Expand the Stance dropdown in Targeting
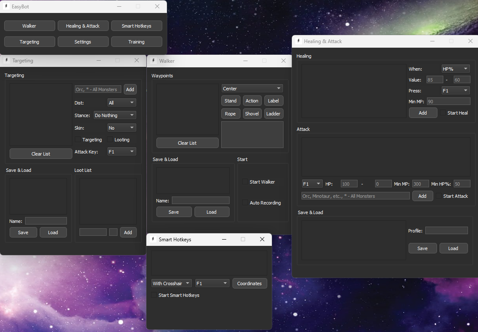 pos(115,115)
